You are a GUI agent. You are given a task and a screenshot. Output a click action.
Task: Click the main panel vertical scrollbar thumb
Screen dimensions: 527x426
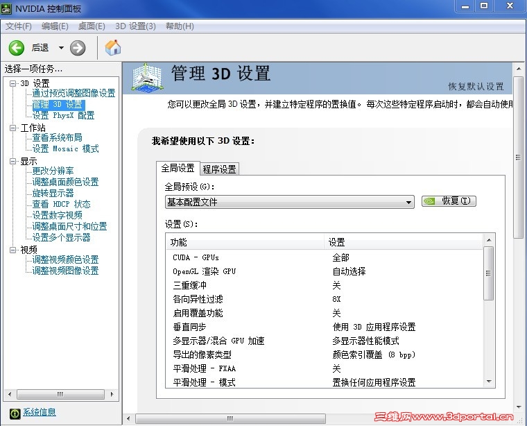click(518, 157)
